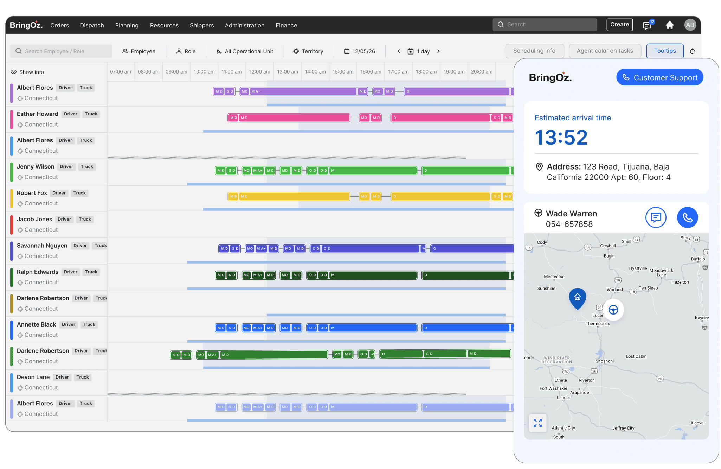Click the refresh icon next to Tooltips
Viewport: 721px width, 469px height.
coord(693,51)
